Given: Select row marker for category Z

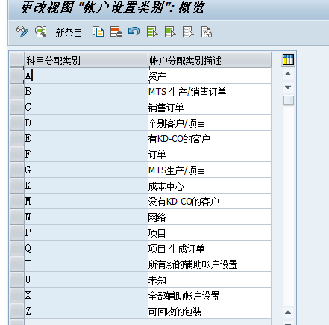Looking at the screenshot, I should [17, 311].
